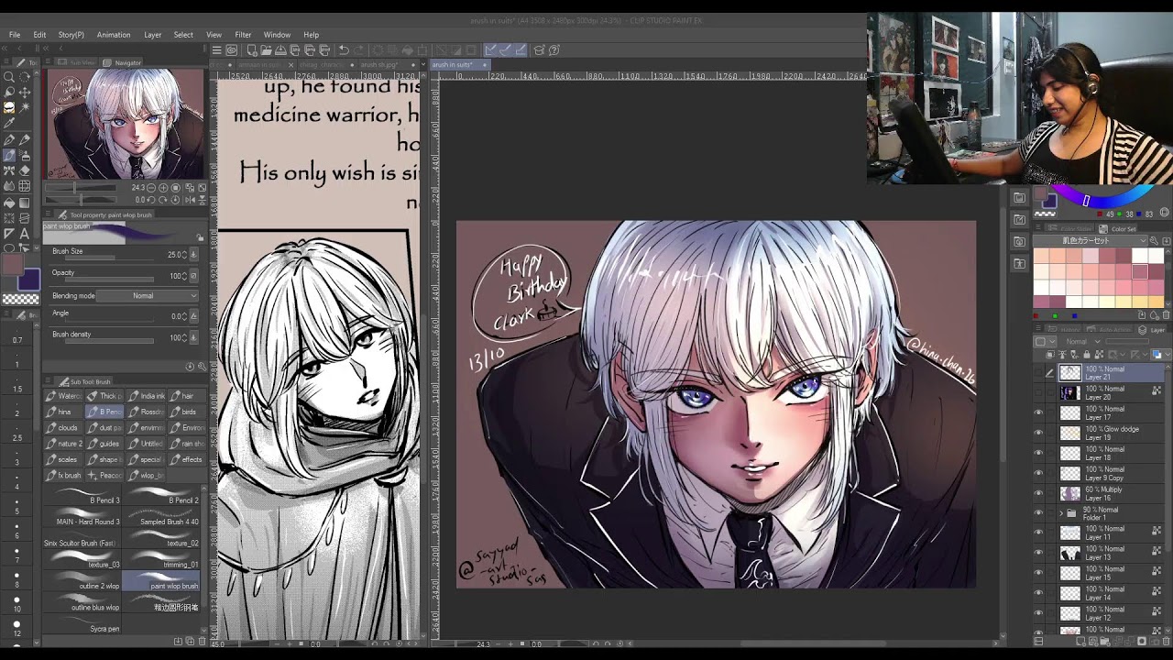Click the Redo arrow in toolbar

(x=358, y=50)
